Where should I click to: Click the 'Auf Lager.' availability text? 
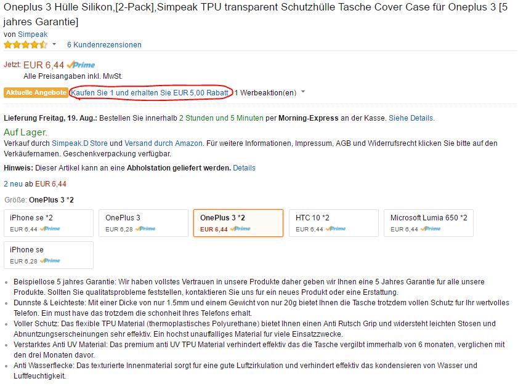point(25,132)
